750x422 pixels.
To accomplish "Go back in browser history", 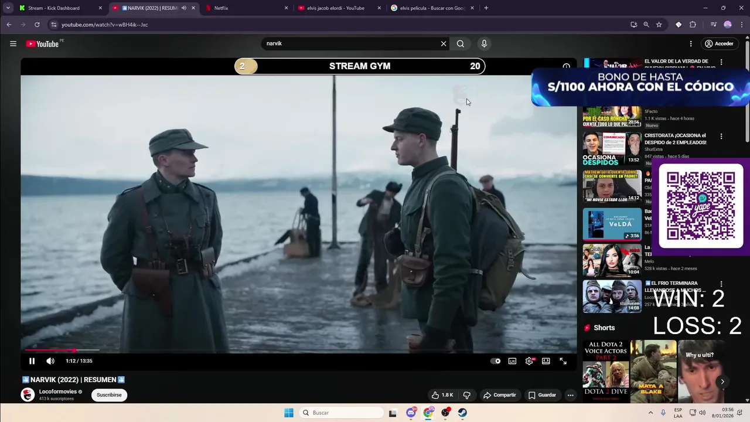I will [9, 25].
